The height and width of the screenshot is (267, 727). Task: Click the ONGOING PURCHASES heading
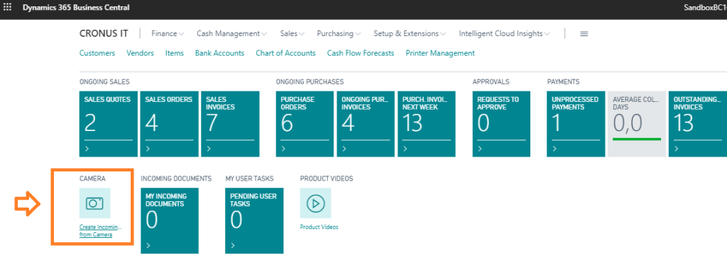coord(310,82)
